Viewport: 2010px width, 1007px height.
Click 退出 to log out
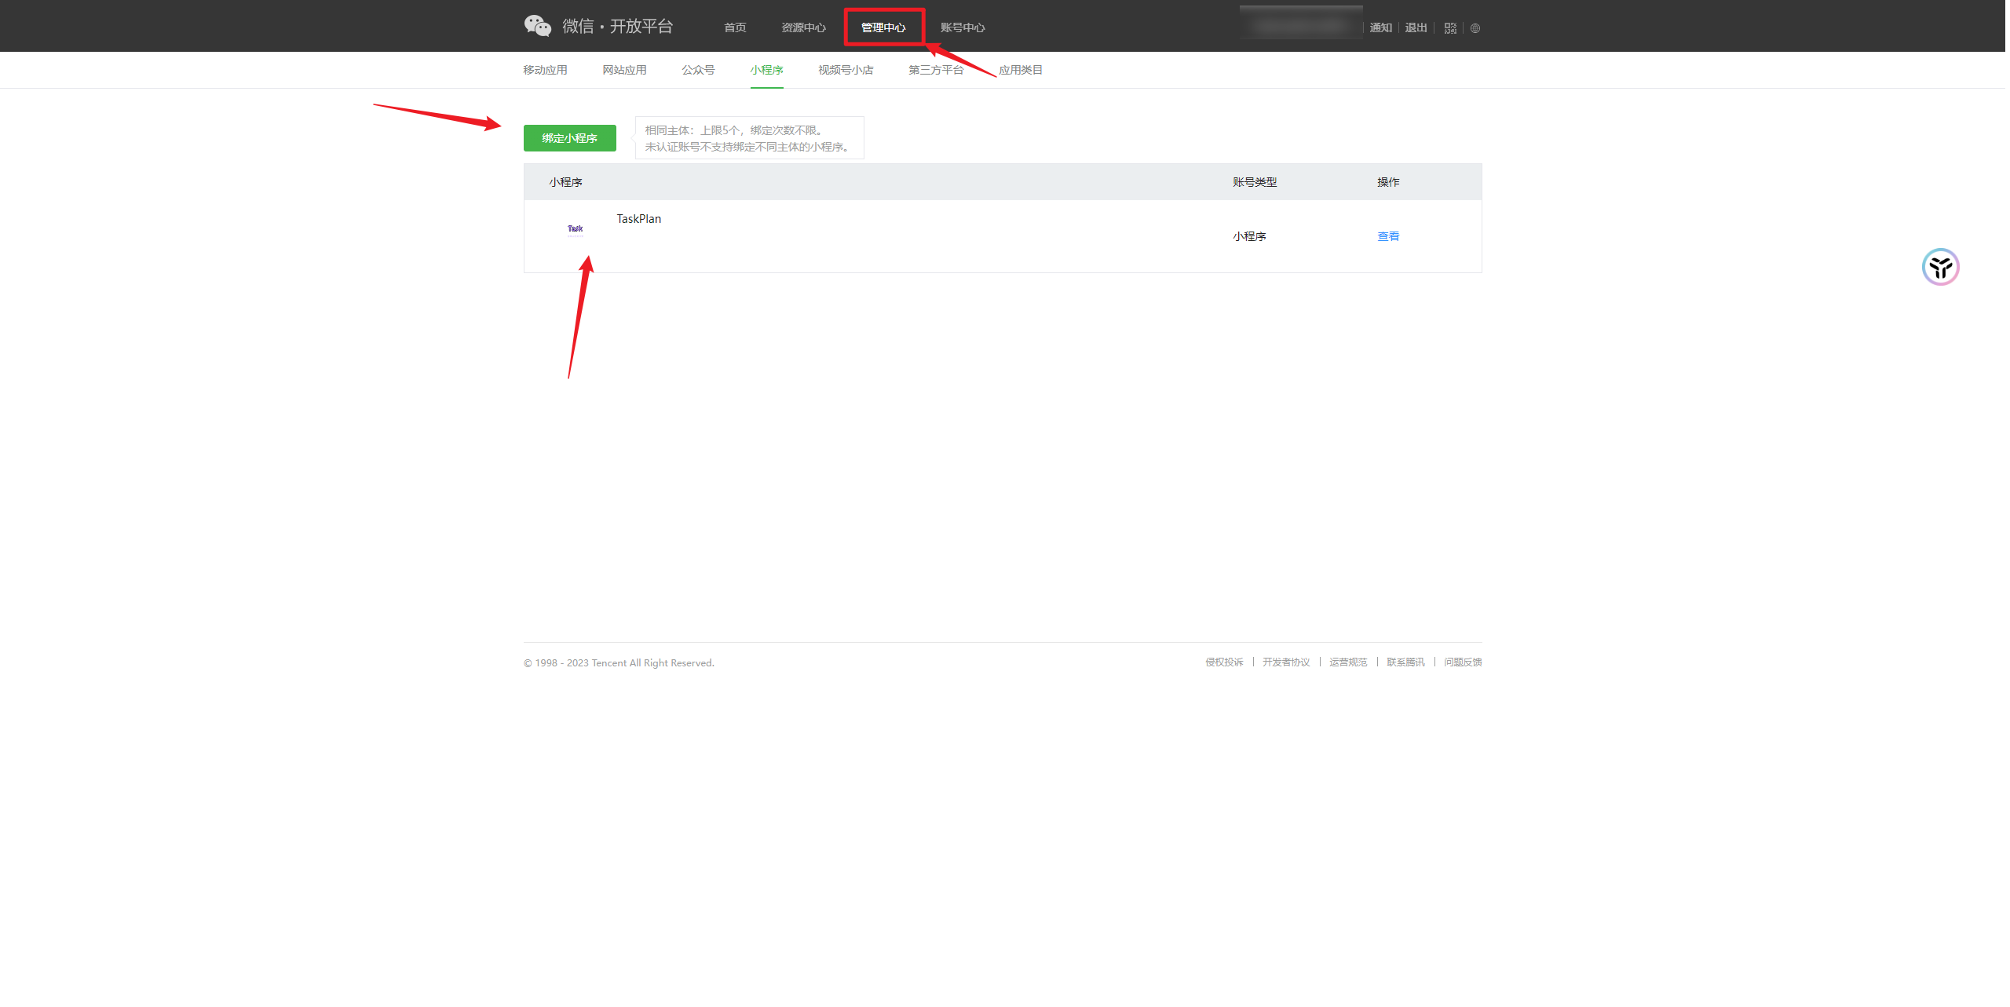1416,27
